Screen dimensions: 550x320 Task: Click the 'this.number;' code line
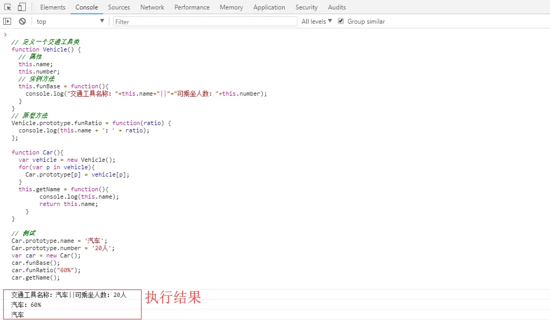[x=39, y=71]
